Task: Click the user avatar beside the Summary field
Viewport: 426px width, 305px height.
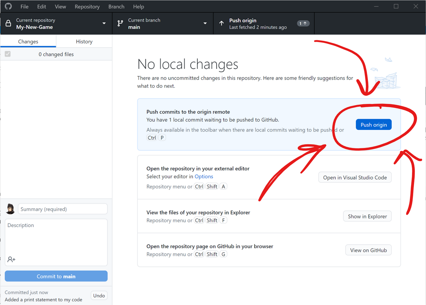Action: (x=10, y=209)
